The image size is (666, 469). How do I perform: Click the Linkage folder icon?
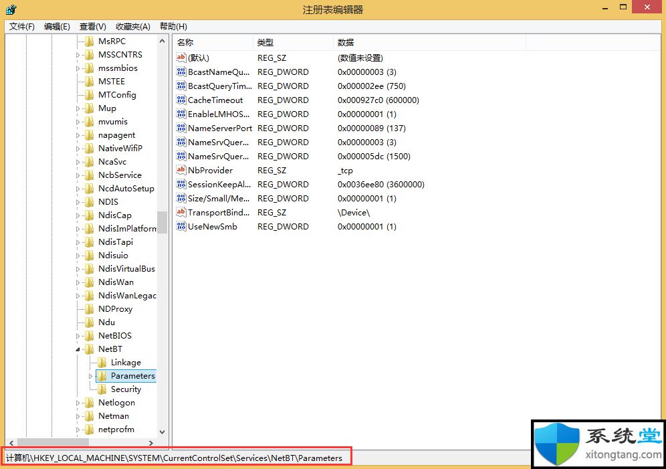pyautogui.click(x=102, y=363)
